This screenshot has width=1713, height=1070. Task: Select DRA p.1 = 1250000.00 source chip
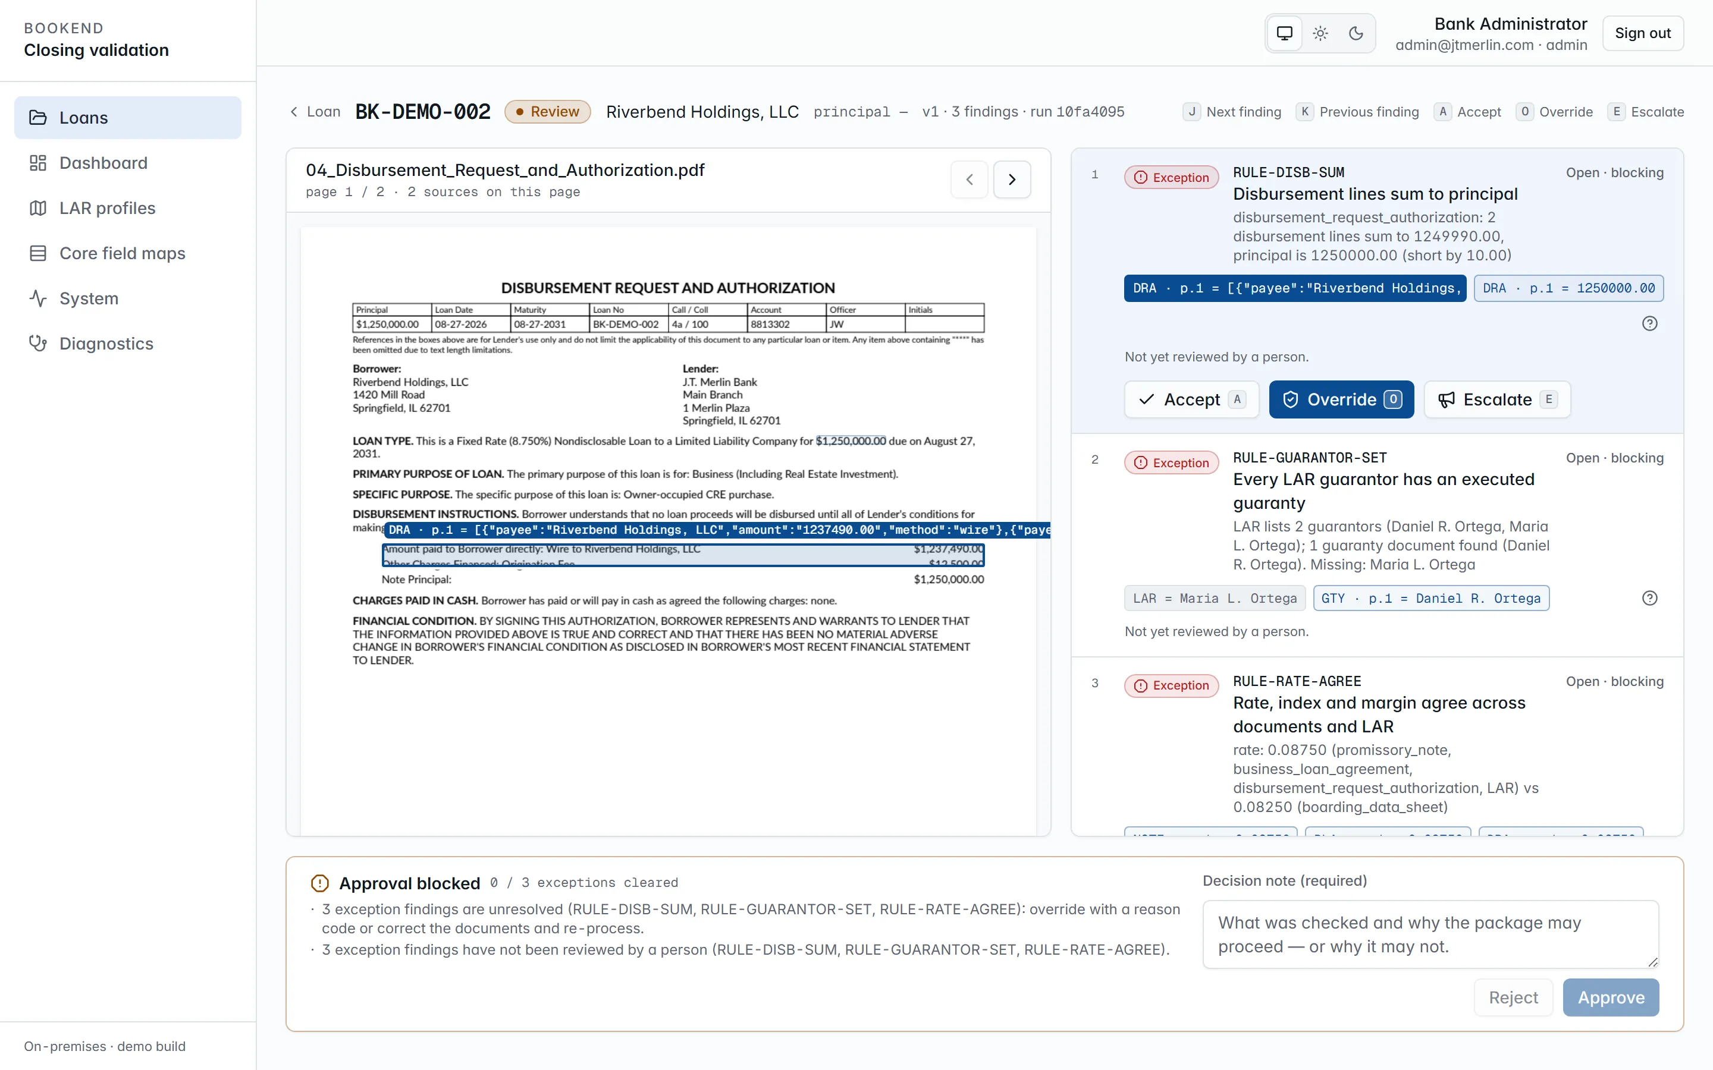coord(1568,288)
